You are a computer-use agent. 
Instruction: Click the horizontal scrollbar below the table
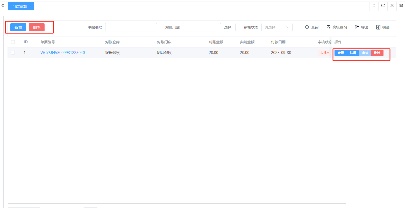pyautogui.click(x=177, y=204)
